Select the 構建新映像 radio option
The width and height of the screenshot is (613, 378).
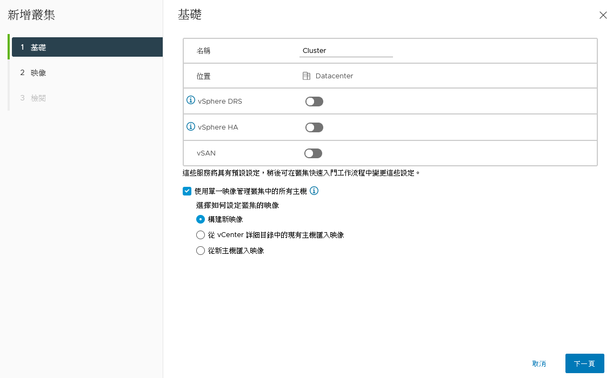(x=200, y=219)
